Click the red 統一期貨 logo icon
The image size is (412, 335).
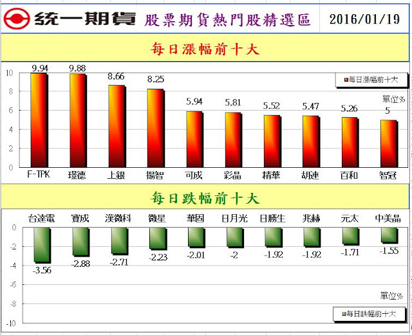pos(16,19)
